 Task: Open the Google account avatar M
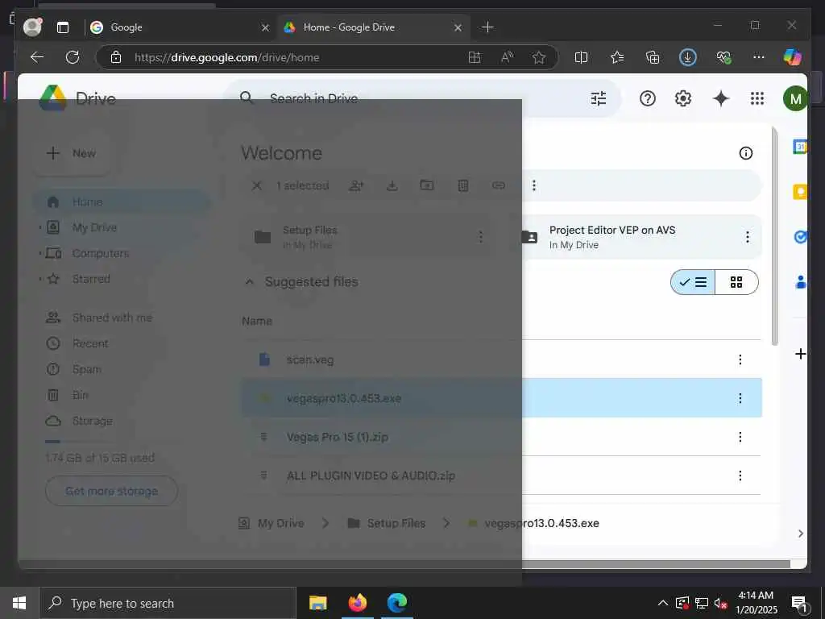tap(795, 98)
